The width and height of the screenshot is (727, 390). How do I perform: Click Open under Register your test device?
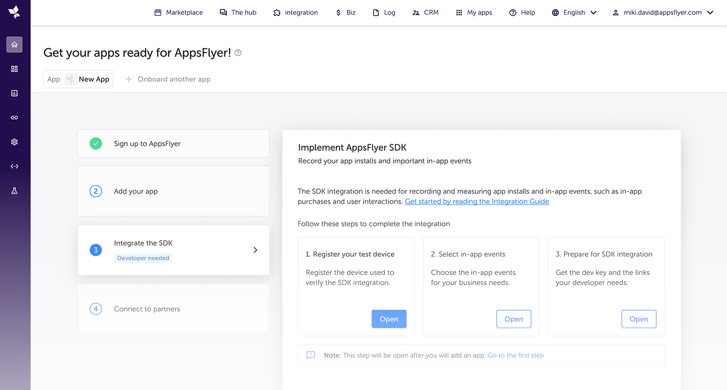click(x=389, y=319)
